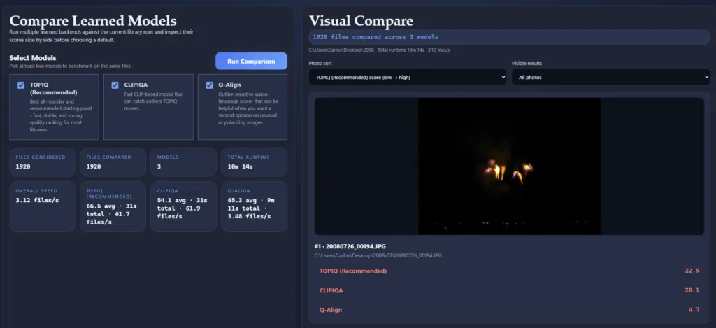The image size is (716, 328).
Task: Click the CLIPIQA 54.1 avg stat card
Action: (x=184, y=206)
